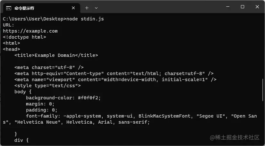Click the font-family declaration line
265x146 pixels.
(x=130, y=119)
